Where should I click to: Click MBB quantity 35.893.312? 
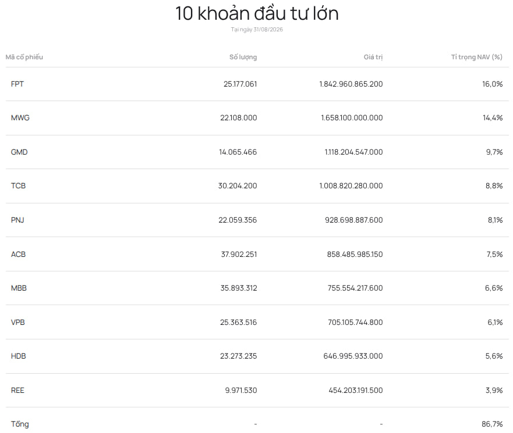(239, 288)
